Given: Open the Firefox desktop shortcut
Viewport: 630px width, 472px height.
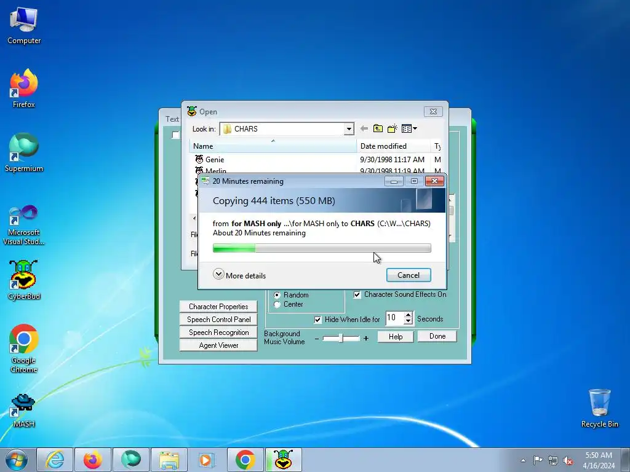Looking at the screenshot, I should point(24,89).
